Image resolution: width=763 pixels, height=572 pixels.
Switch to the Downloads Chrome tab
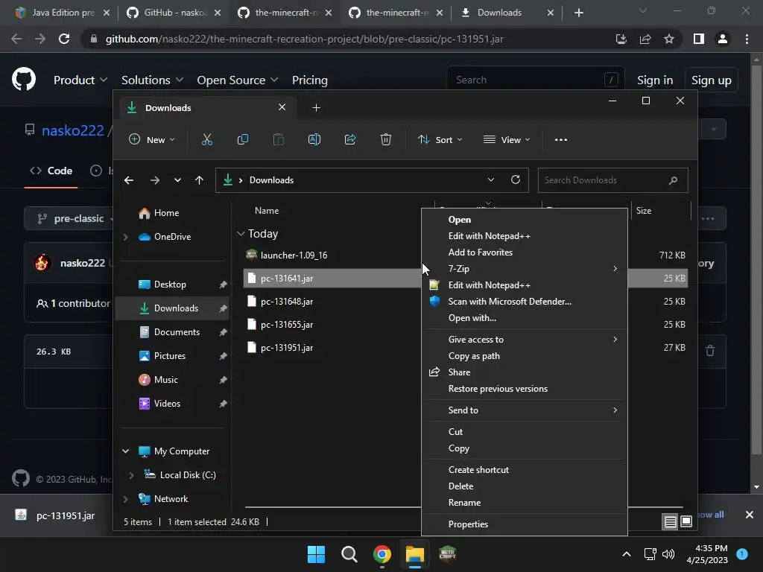point(506,13)
